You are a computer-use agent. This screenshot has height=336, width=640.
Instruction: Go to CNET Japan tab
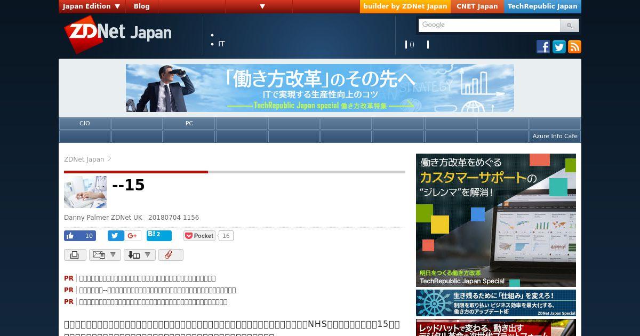[477, 6]
